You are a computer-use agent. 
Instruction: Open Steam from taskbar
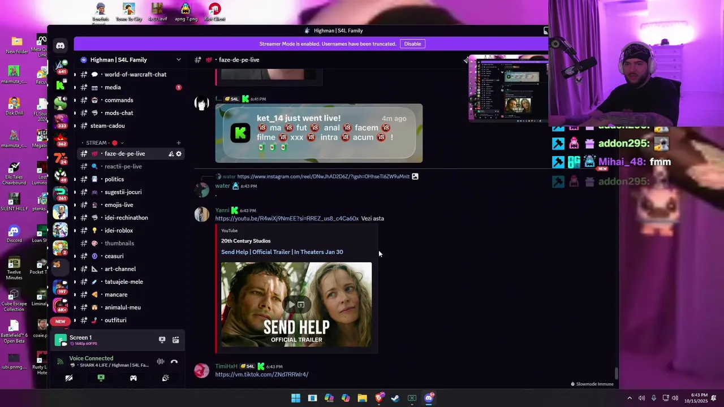click(x=395, y=398)
